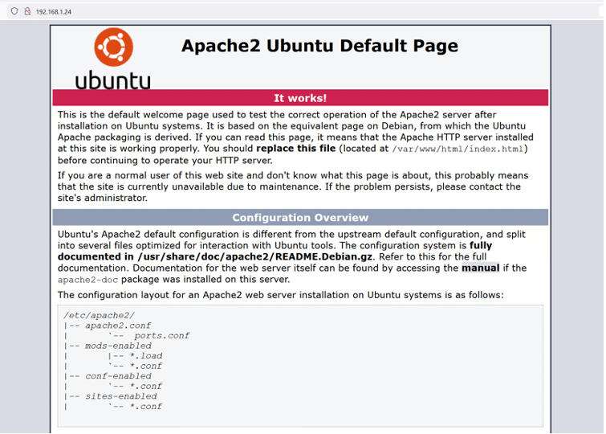Open the manual link
Viewport: 606px width, 434px height.
pos(480,268)
